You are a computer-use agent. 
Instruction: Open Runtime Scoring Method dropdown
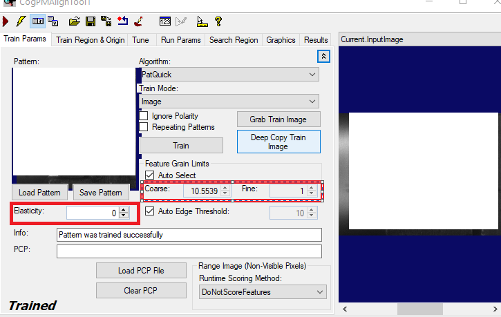[x=263, y=291]
